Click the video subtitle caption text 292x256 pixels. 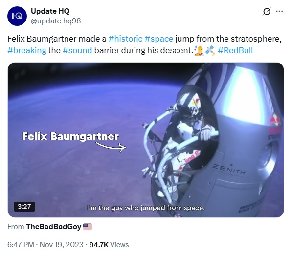(146, 208)
